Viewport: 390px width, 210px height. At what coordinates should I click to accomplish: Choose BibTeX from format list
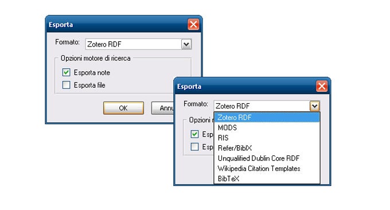(267, 178)
